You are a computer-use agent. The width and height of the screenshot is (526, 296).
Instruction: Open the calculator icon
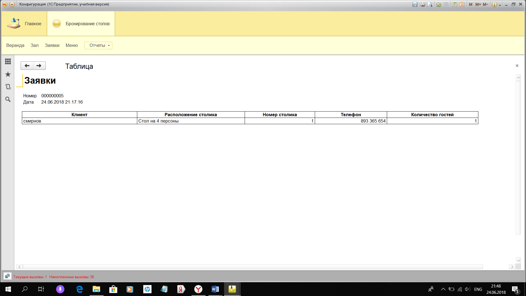coord(454,4)
